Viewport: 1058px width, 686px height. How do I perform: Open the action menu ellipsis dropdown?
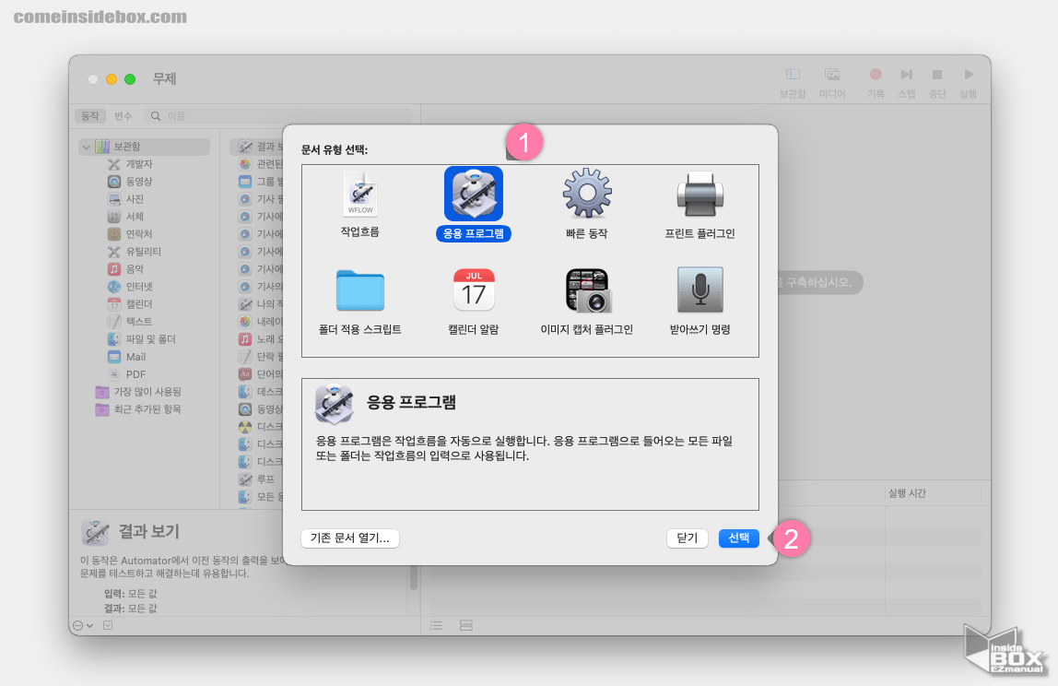[x=83, y=626]
